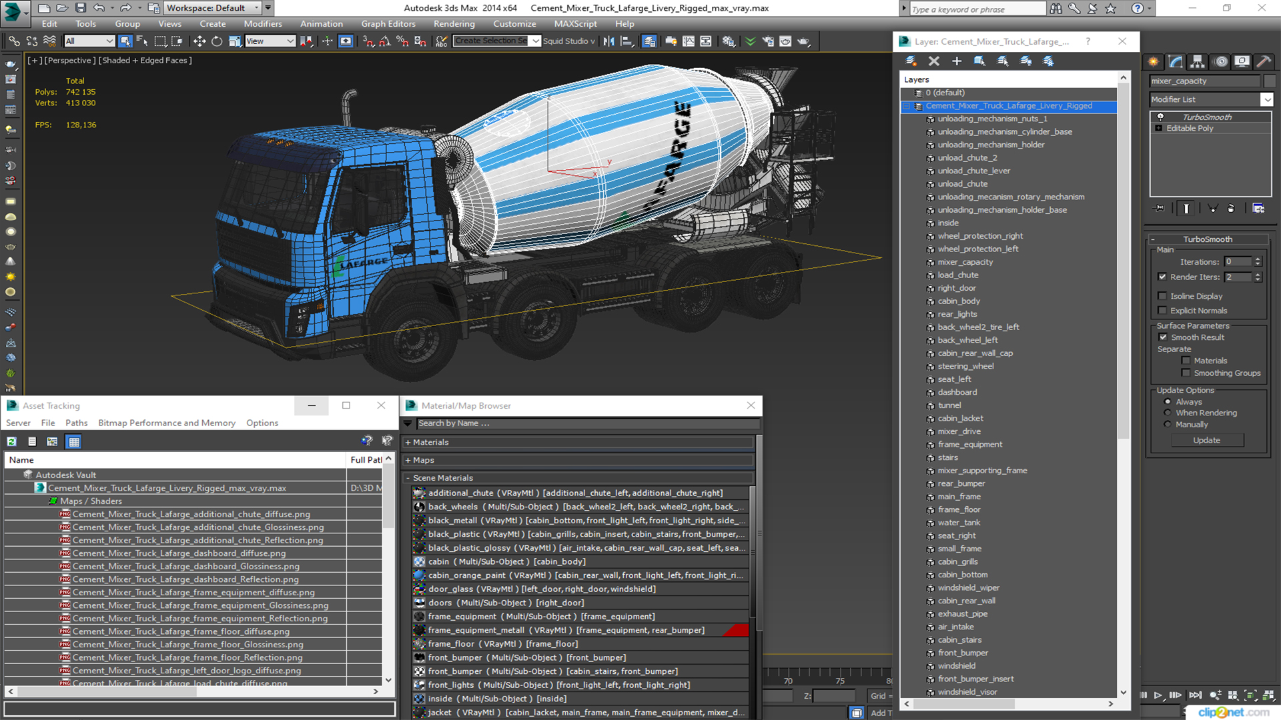Open Bitmap Performance and Memory menu
1281x720 pixels.
(167, 423)
